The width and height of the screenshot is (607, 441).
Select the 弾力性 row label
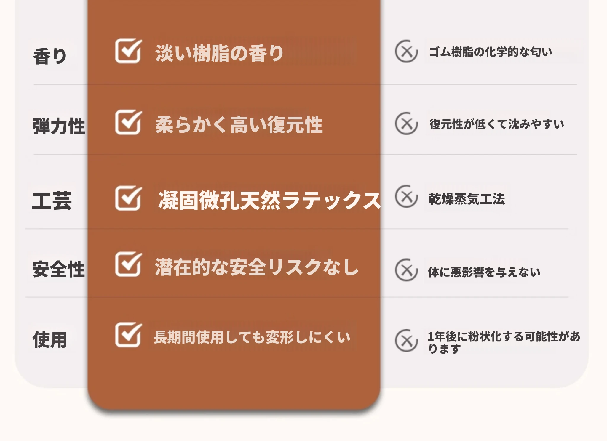[59, 126]
